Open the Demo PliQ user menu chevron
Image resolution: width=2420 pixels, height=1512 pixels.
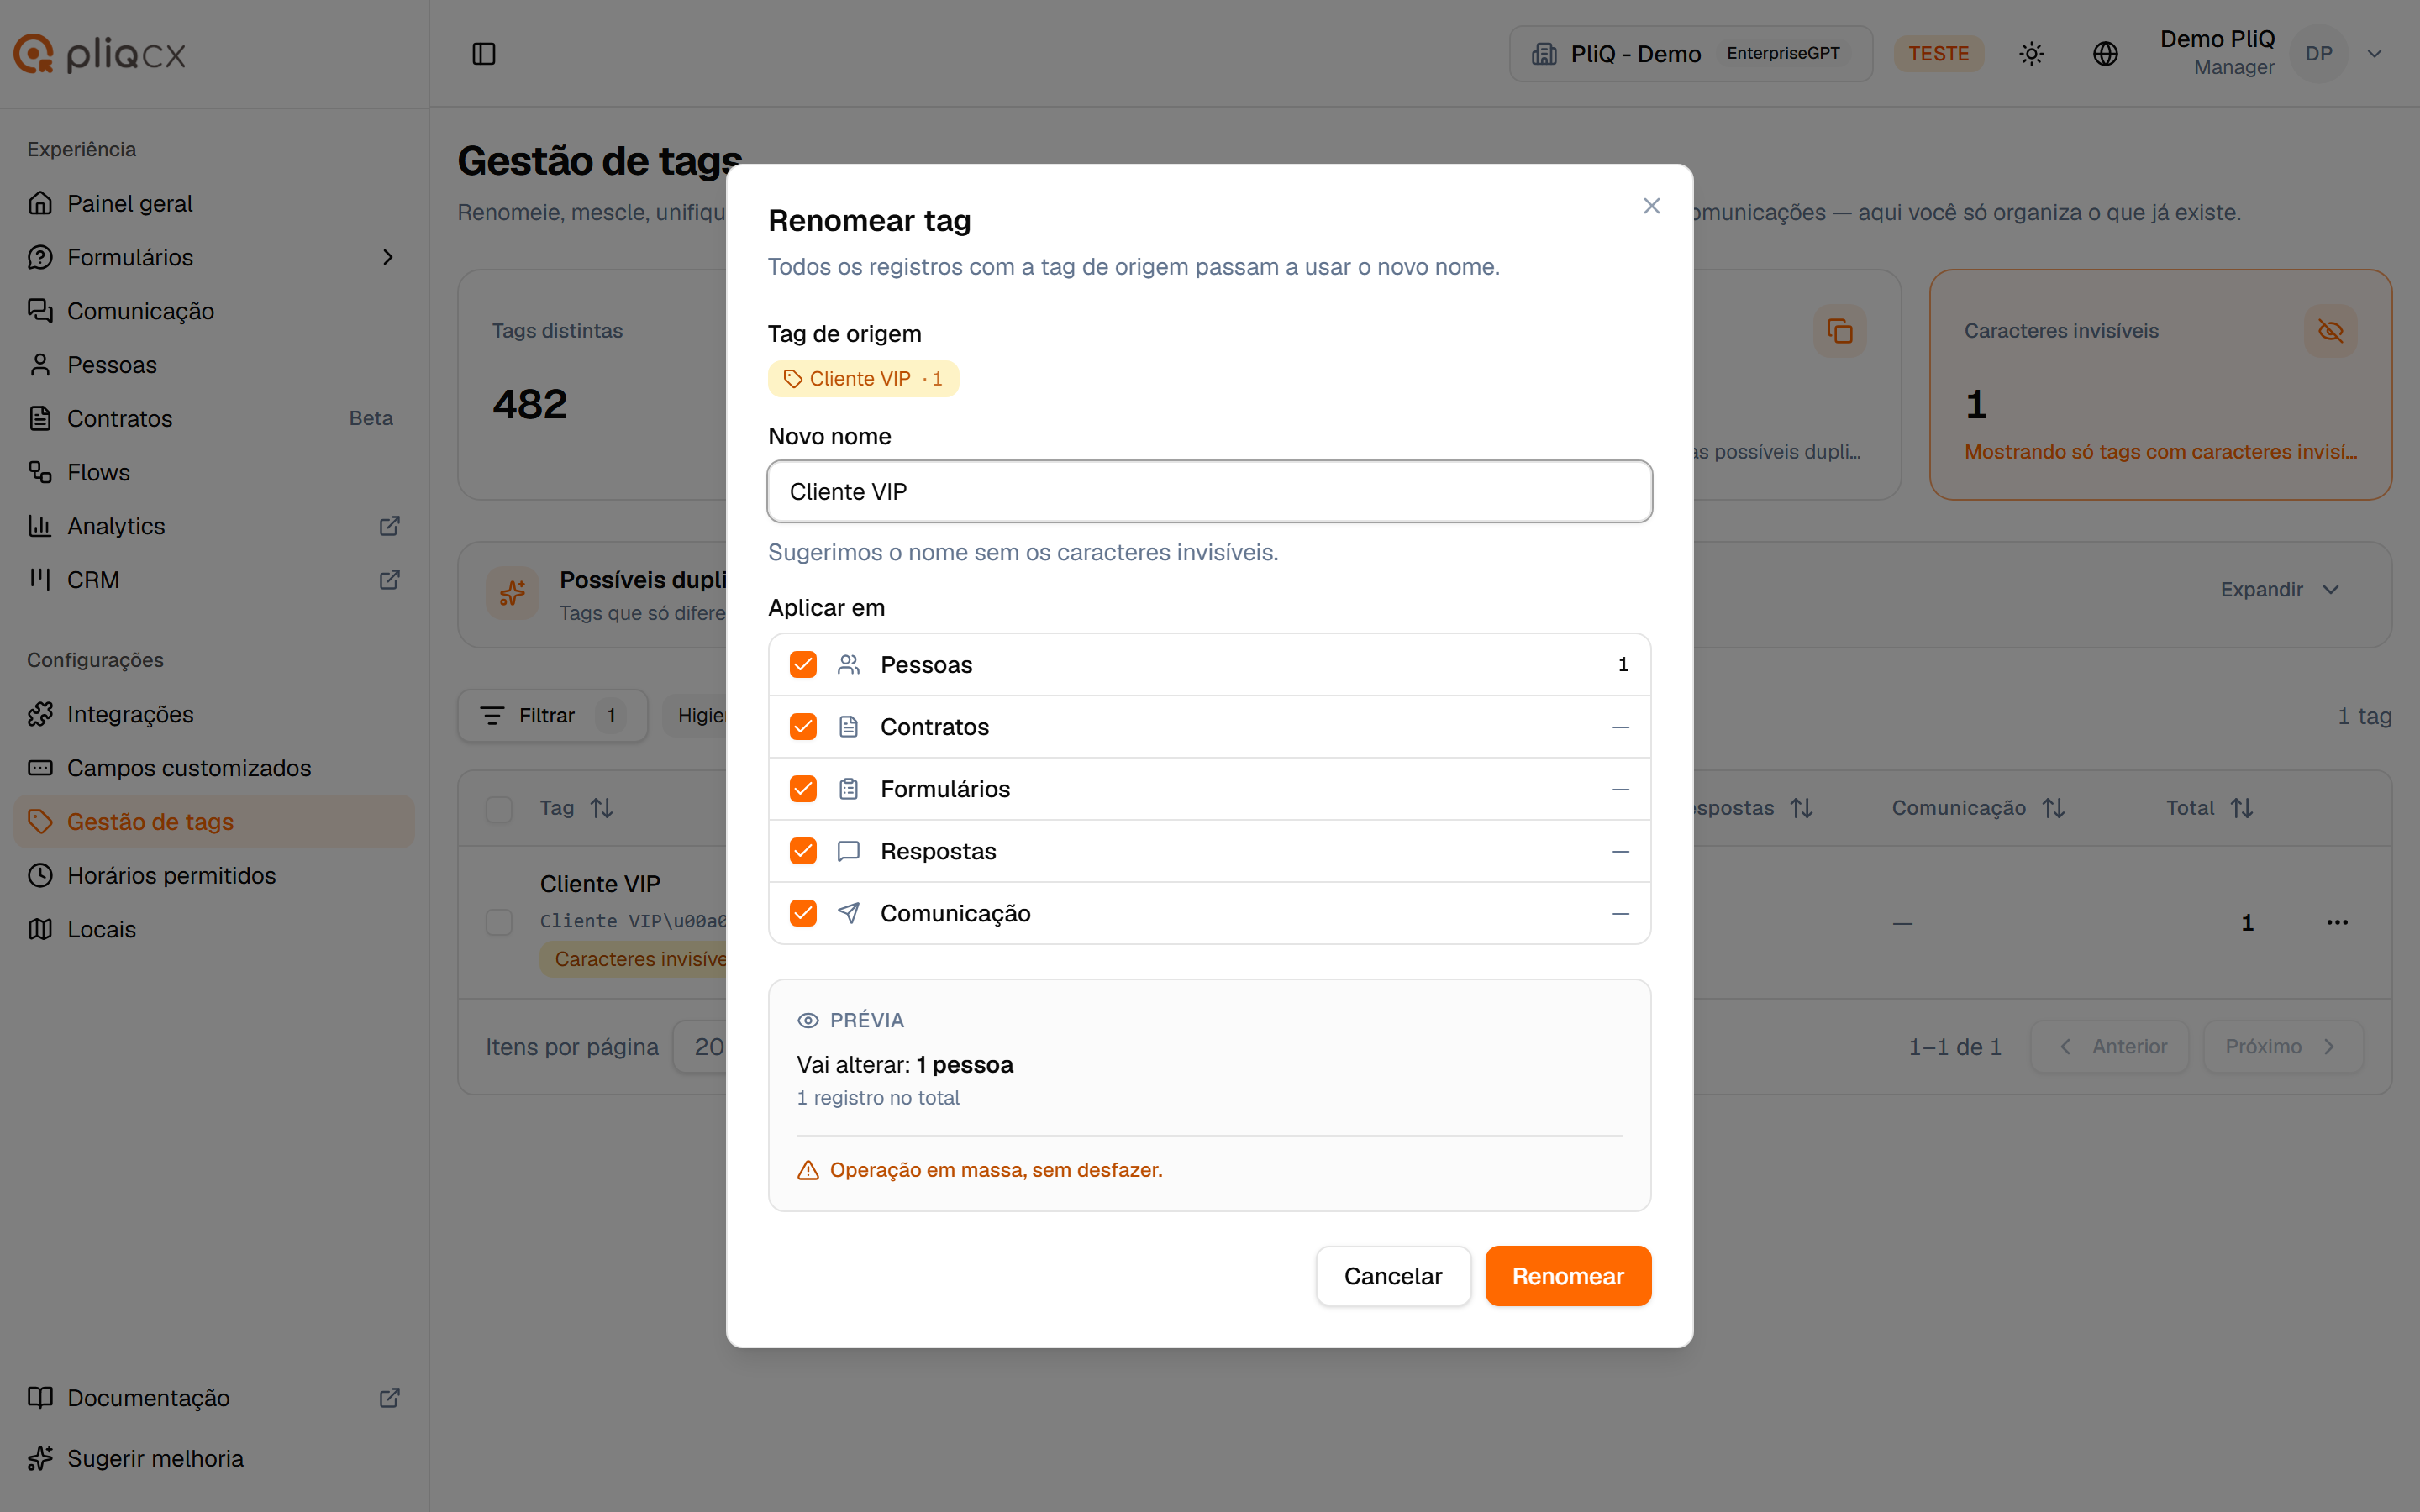[2374, 54]
